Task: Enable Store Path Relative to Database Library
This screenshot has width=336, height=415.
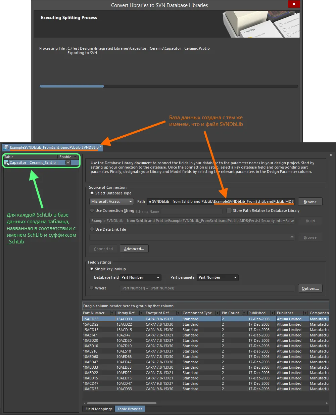Action: (x=229, y=211)
